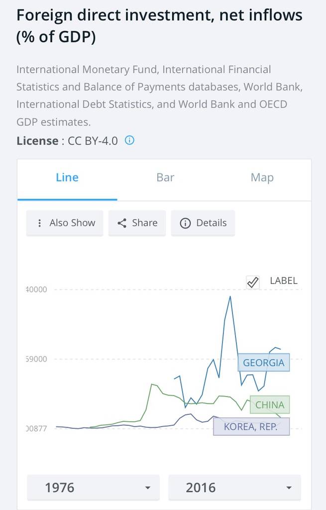Select the KOREA, REP. series label
Image resolution: width=326 pixels, height=510 pixels.
[x=251, y=426]
